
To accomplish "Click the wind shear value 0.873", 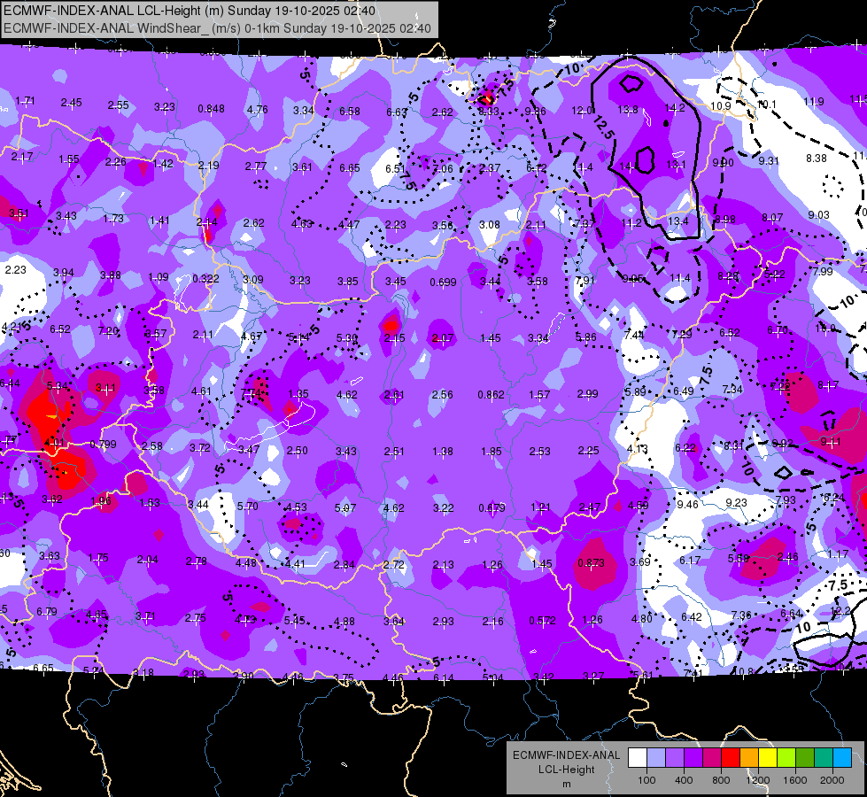I will [x=591, y=563].
